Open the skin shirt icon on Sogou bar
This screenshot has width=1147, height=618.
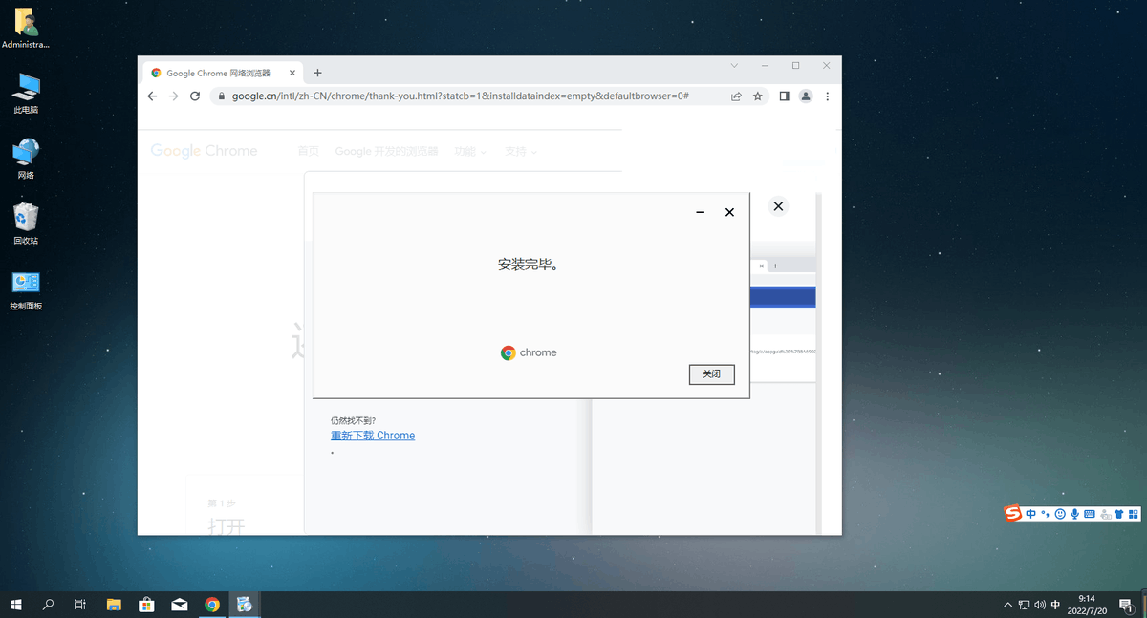[x=1119, y=514]
